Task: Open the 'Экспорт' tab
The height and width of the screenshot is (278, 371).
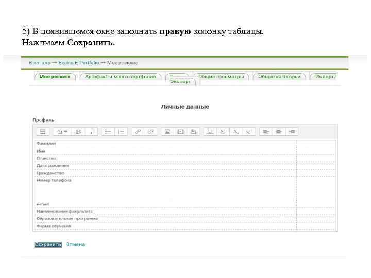Action: 180,81
